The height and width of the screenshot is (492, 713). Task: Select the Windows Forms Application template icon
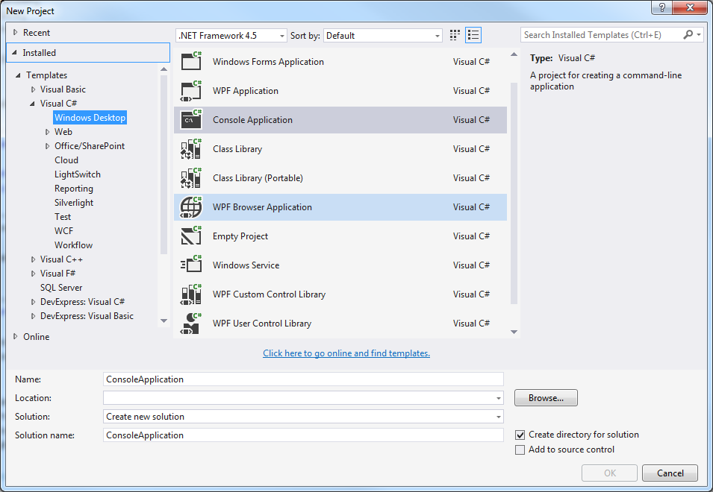[x=191, y=61]
